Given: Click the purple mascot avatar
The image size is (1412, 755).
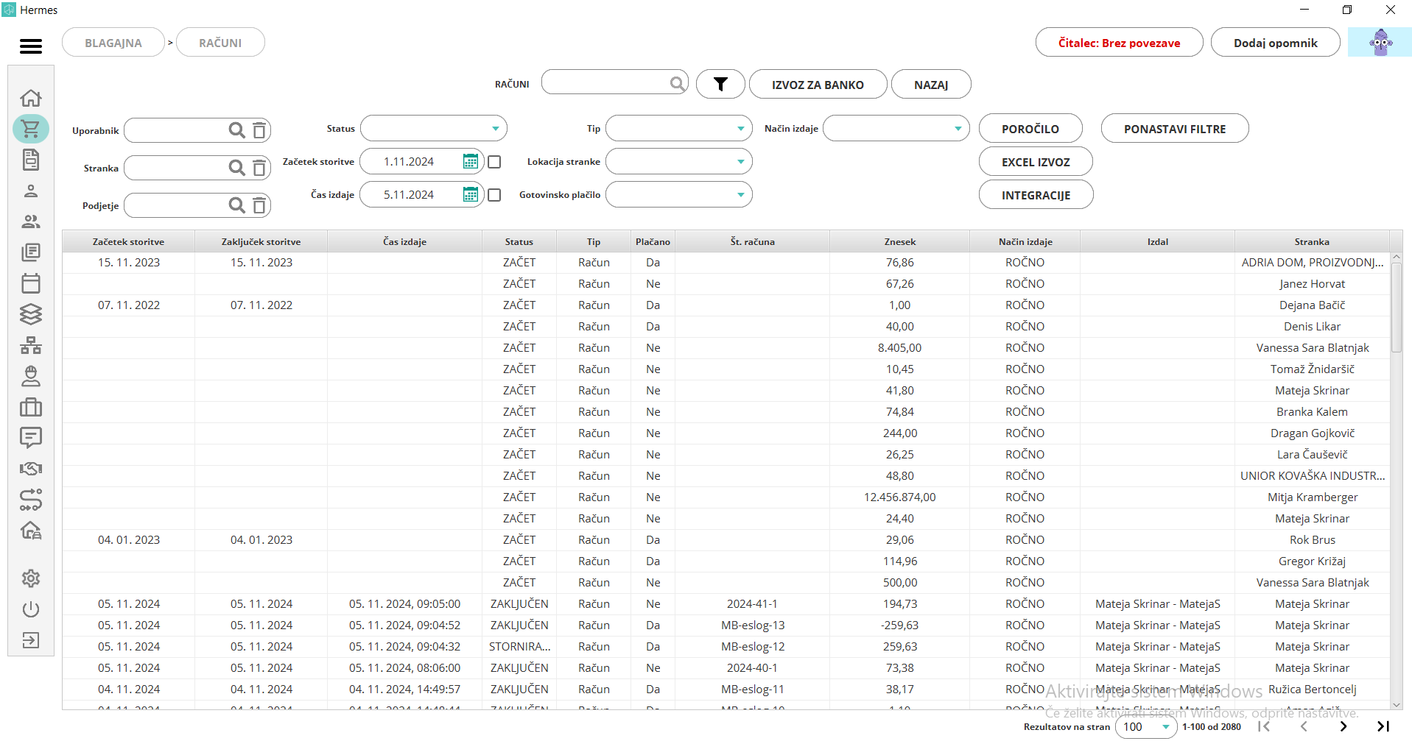Looking at the screenshot, I should (x=1380, y=42).
